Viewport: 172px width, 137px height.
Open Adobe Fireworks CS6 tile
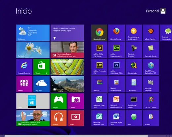[x=99, y=67]
